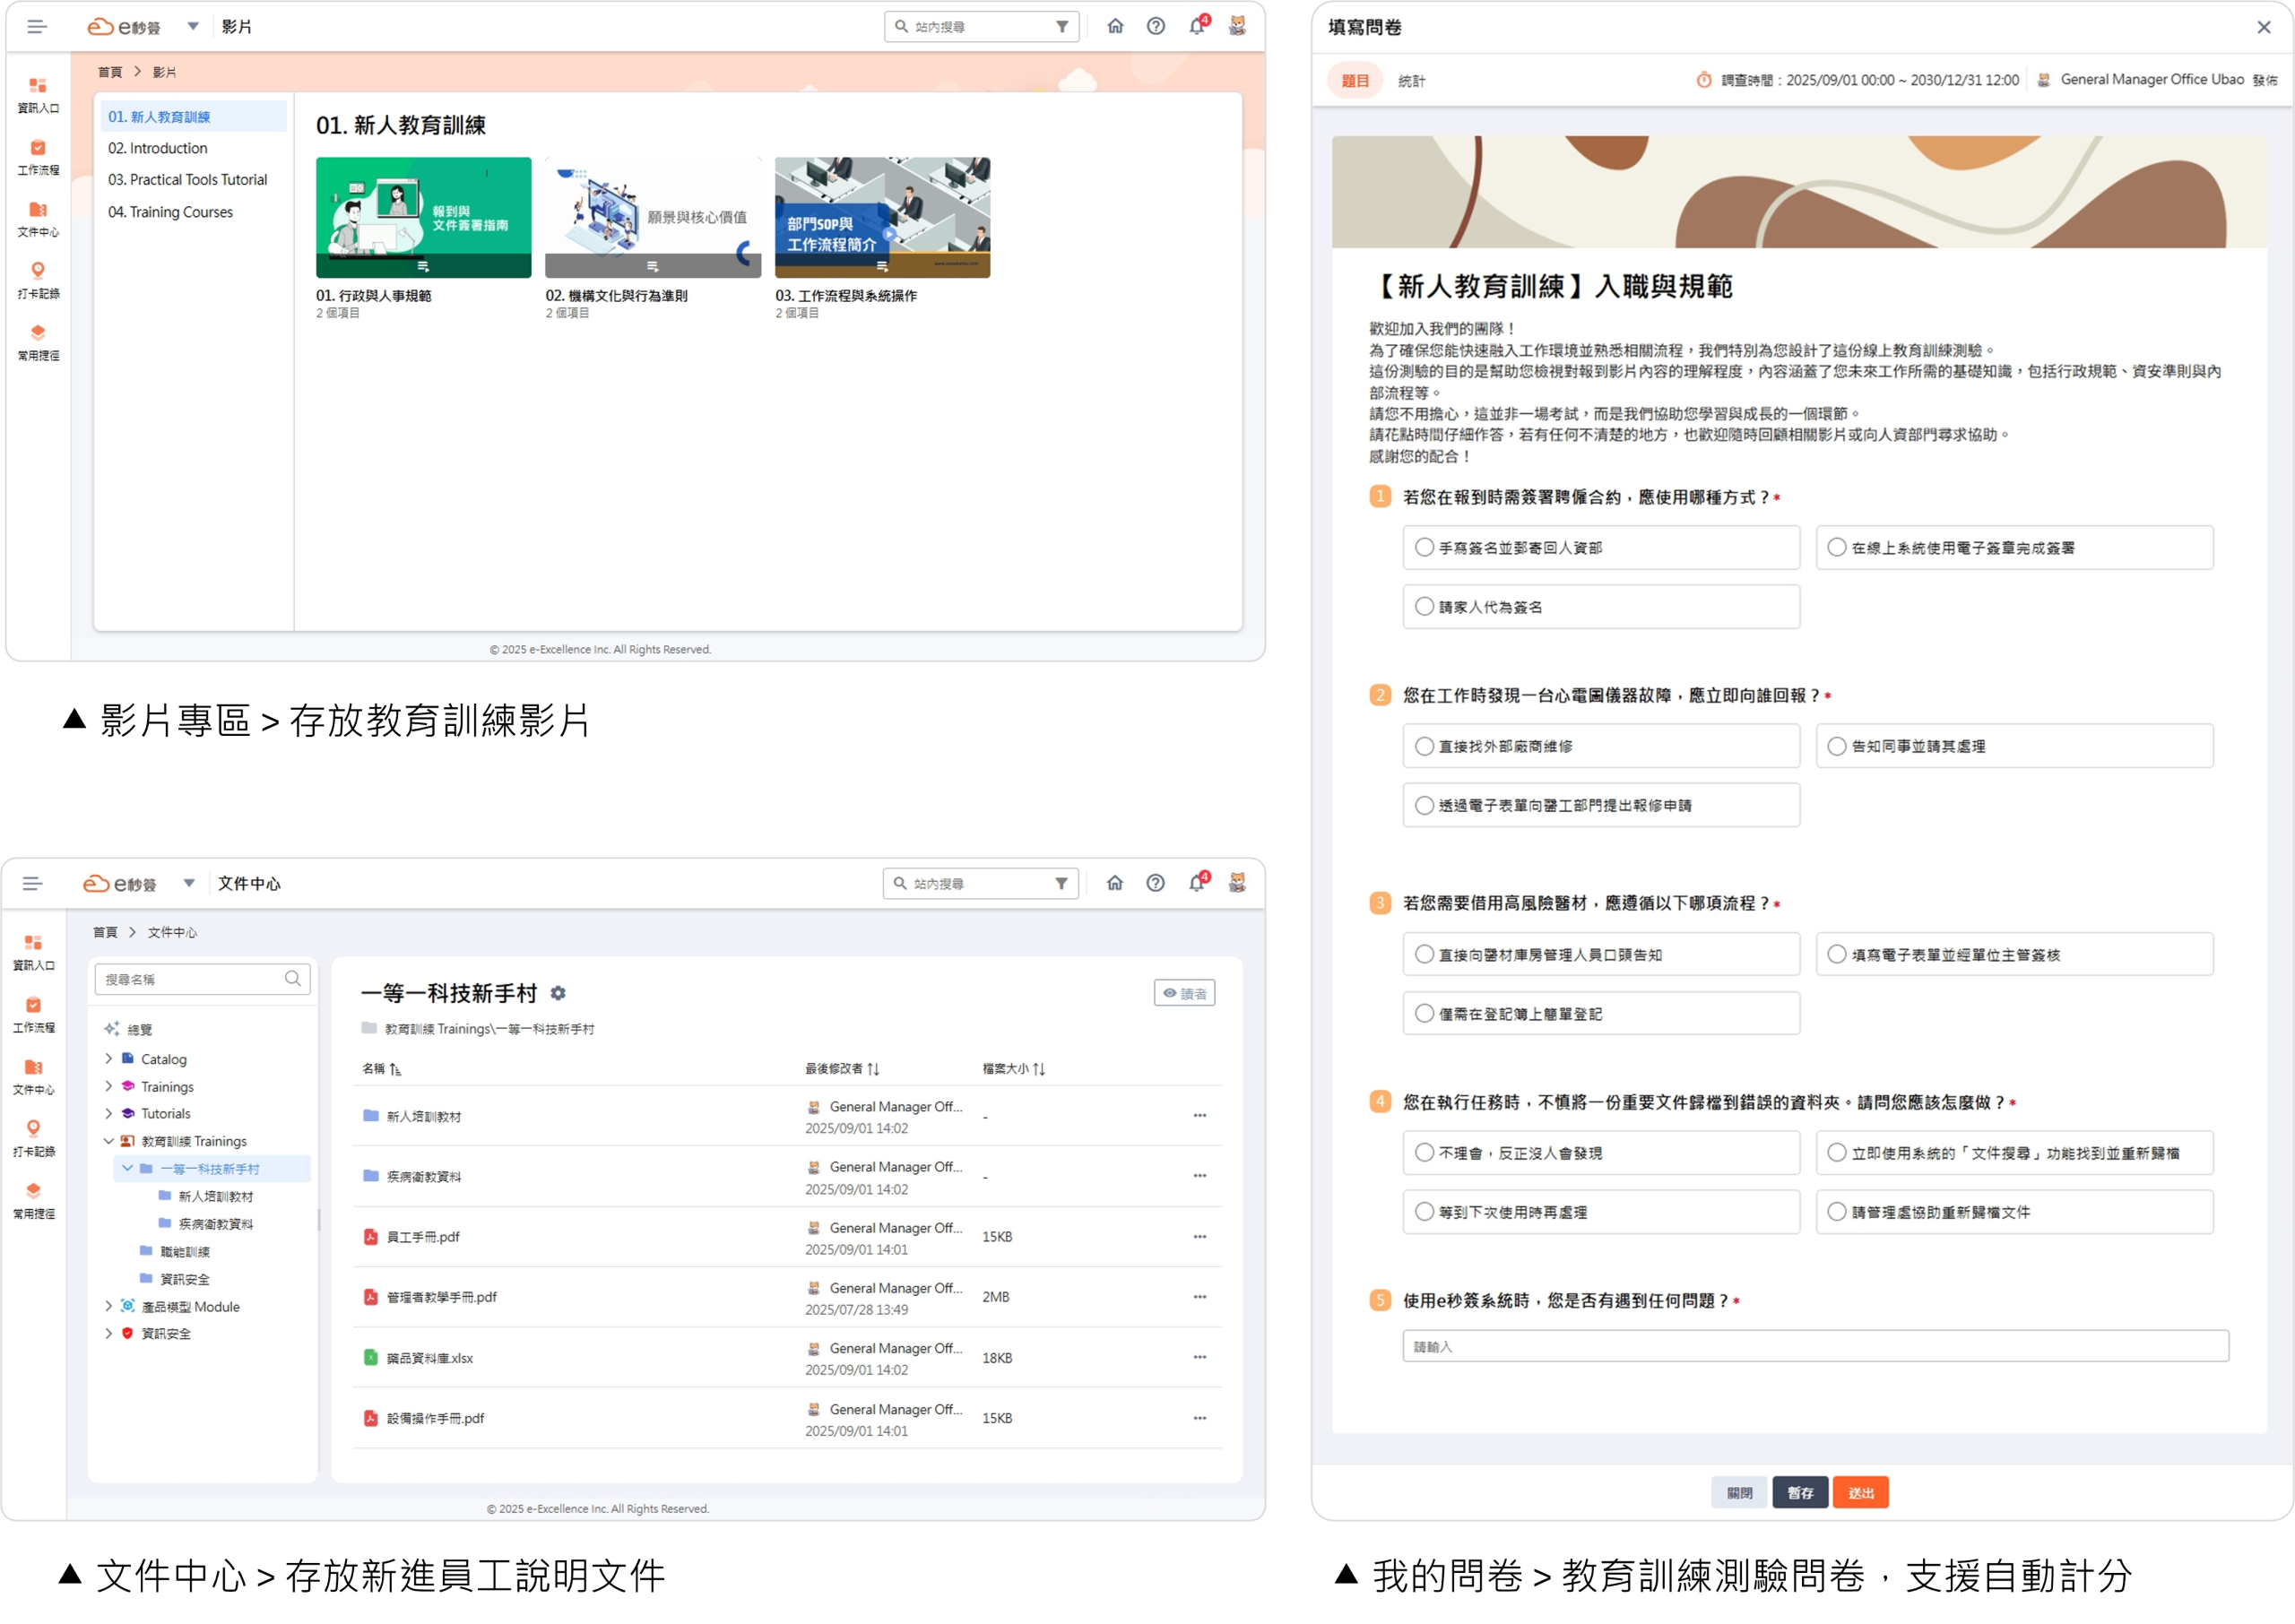Select 在線上系統使用電子簽章完成簽署 option
2295x1624 pixels.
coord(1837,548)
